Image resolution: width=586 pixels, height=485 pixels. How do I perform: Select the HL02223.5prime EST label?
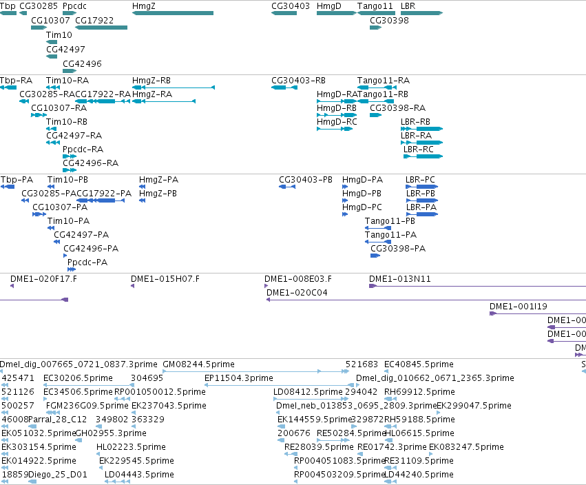pos(131,447)
